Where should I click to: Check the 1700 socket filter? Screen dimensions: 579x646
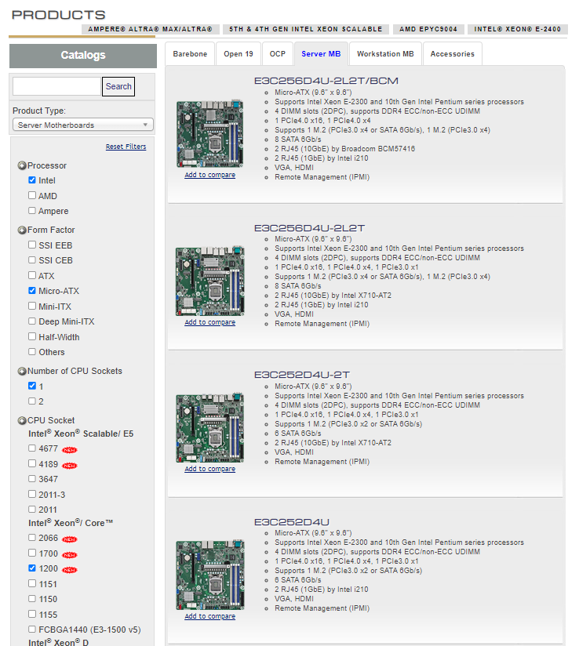click(x=32, y=553)
